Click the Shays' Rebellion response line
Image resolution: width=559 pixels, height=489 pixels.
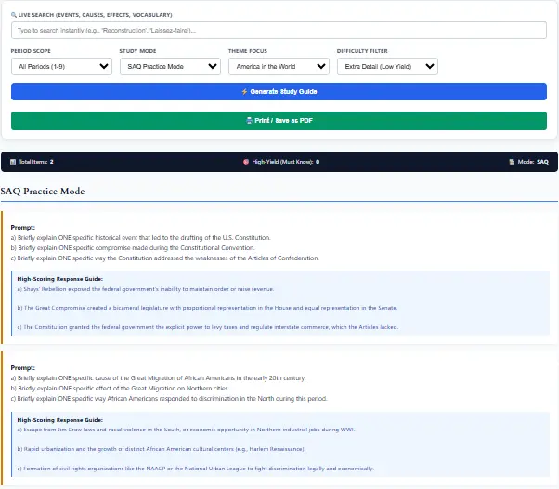(x=146, y=289)
